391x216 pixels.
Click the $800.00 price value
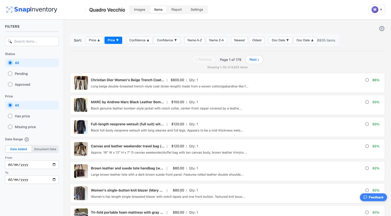(177, 80)
